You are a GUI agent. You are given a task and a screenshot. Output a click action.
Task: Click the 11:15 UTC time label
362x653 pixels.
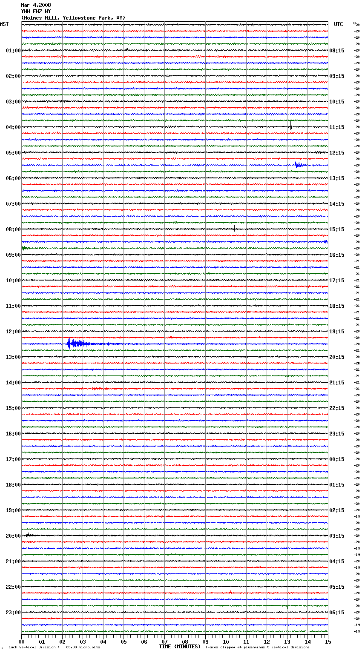coord(337,127)
